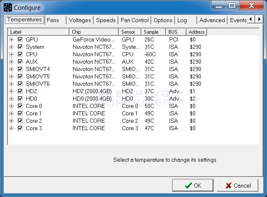Open the Fan Control tab
Image resolution: width=267 pixels, height=197 pixels.
pos(134,20)
